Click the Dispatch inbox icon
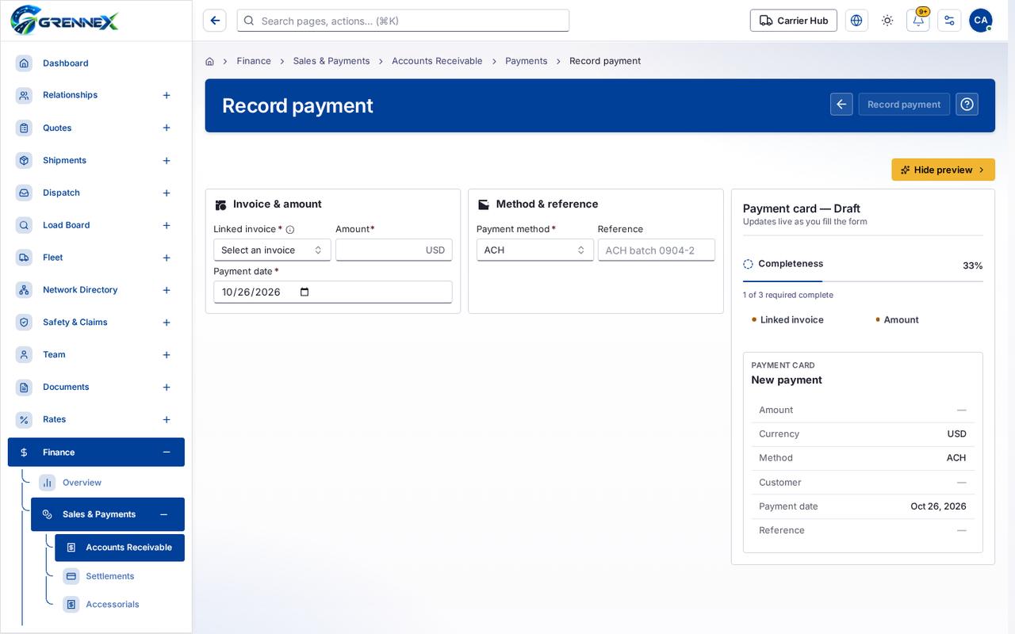This screenshot has width=1015, height=634. coord(24,193)
